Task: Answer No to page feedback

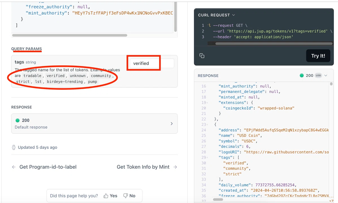Action: 129,196
